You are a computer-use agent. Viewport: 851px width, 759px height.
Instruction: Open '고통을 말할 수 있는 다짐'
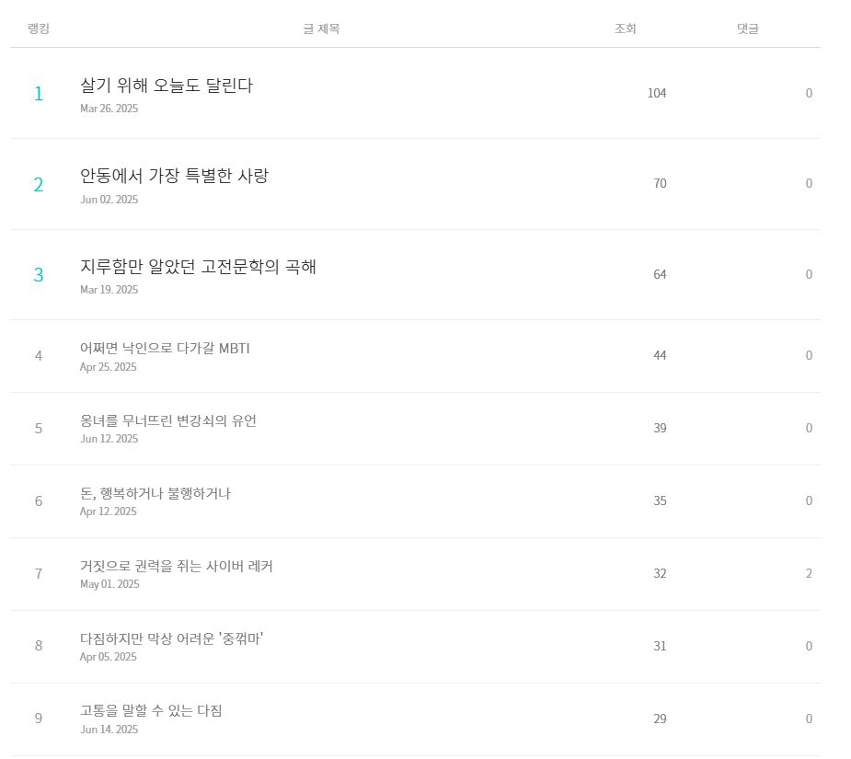click(153, 711)
